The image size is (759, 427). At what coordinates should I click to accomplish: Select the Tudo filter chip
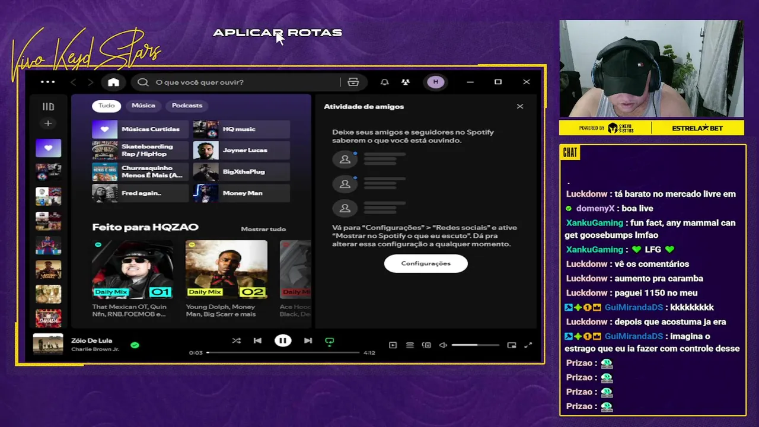click(x=107, y=106)
